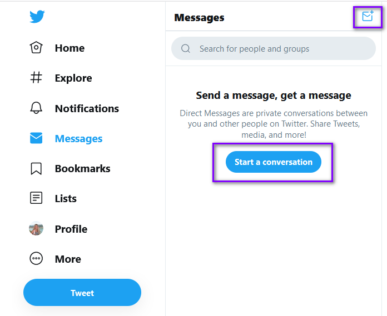The width and height of the screenshot is (387, 316).
Task: Focus the Search for people and groups field
Action: click(274, 48)
